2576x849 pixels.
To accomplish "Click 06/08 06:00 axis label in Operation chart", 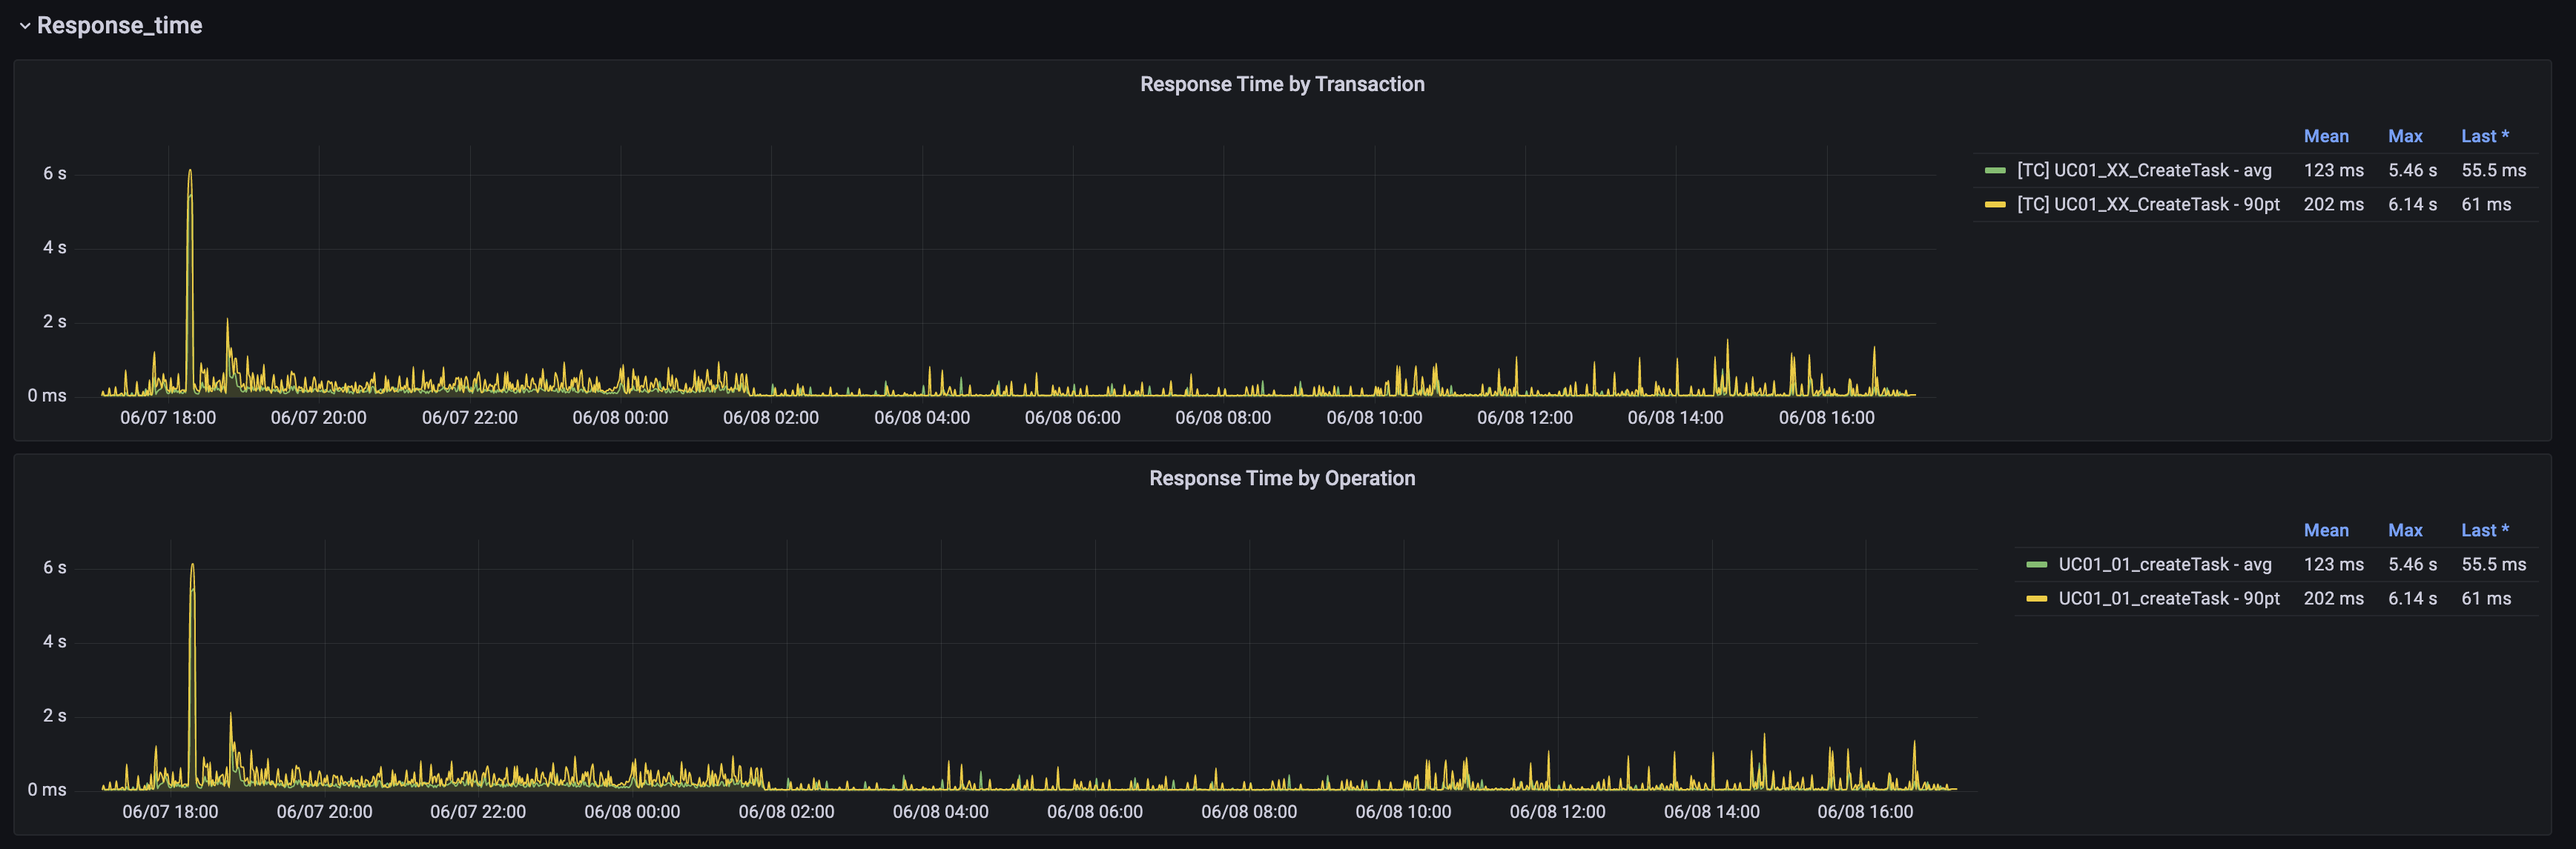I will (1095, 812).
